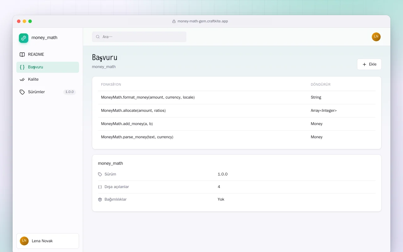Open the LN avatar in top bar

pos(376,37)
